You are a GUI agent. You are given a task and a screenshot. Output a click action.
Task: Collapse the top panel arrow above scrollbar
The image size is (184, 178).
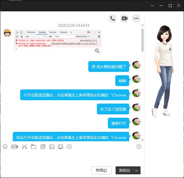click(x=143, y=25)
